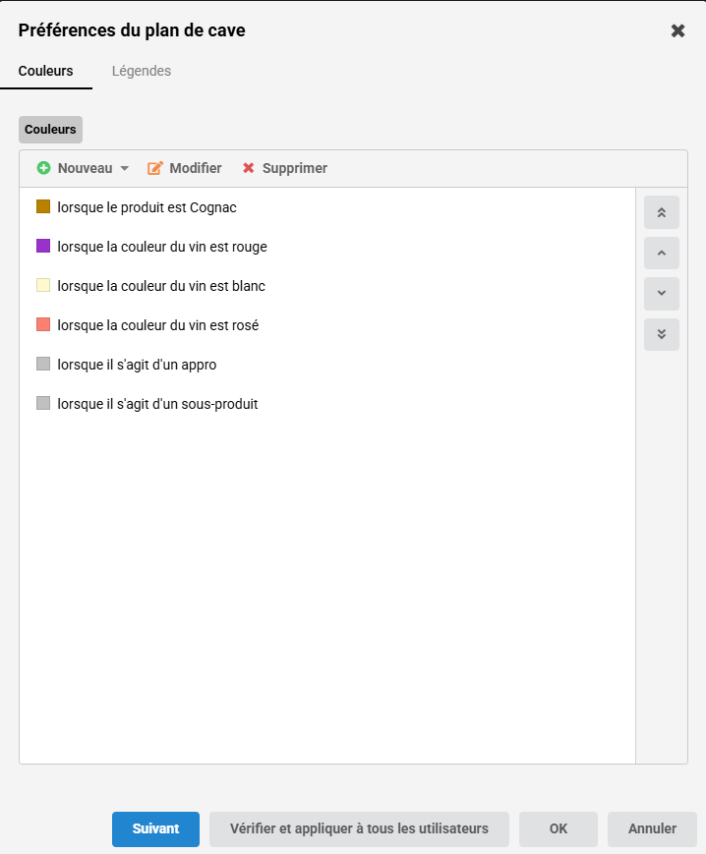Click the Cognac brown color swatch

43,206
